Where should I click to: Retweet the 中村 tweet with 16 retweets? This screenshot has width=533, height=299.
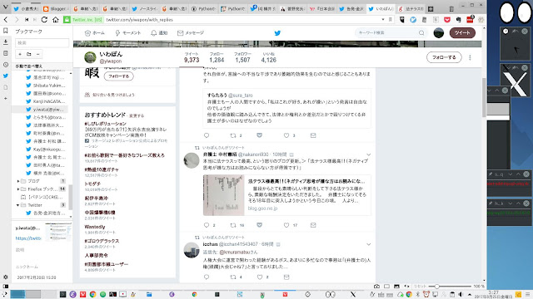[x=233, y=225]
